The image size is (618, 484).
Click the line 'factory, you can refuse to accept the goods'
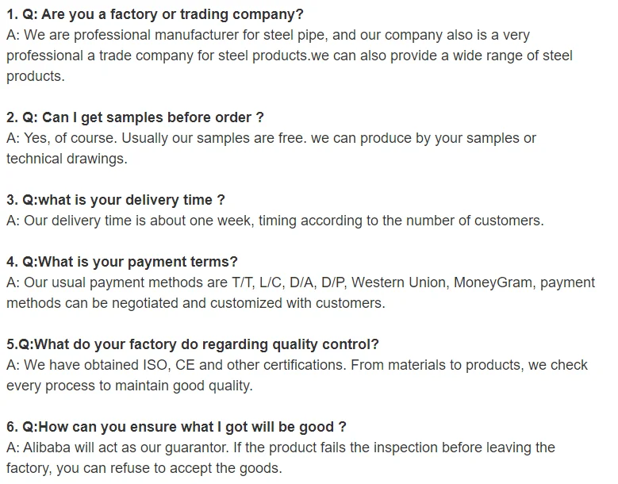click(x=144, y=468)
